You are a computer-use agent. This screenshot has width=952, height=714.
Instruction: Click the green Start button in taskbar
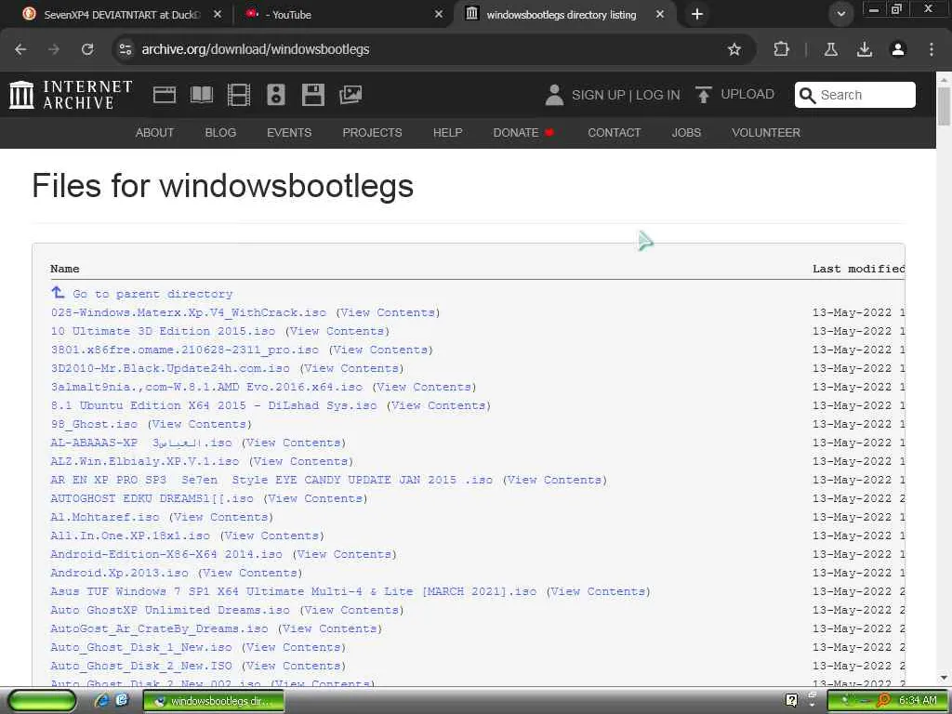[42, 701]
